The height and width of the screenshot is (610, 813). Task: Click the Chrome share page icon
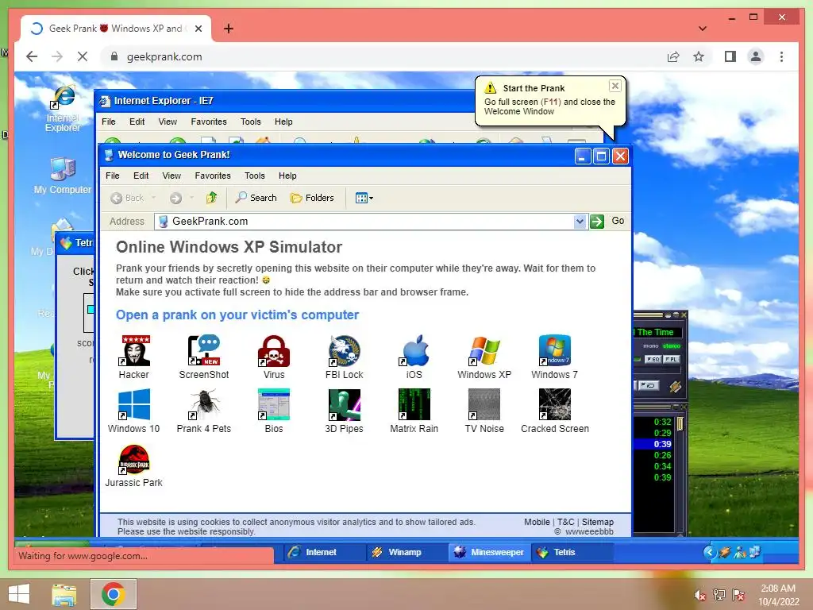673,56
